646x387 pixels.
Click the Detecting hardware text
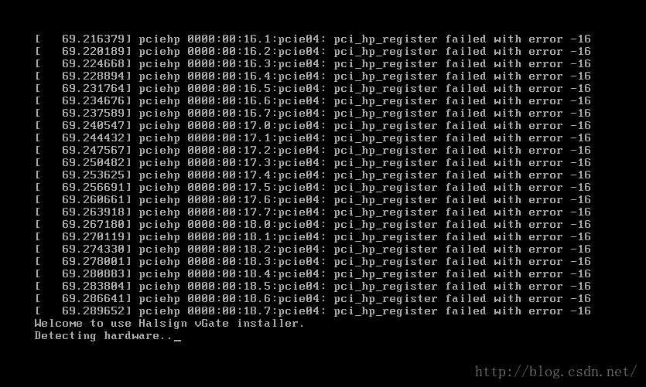click(104, 336)
